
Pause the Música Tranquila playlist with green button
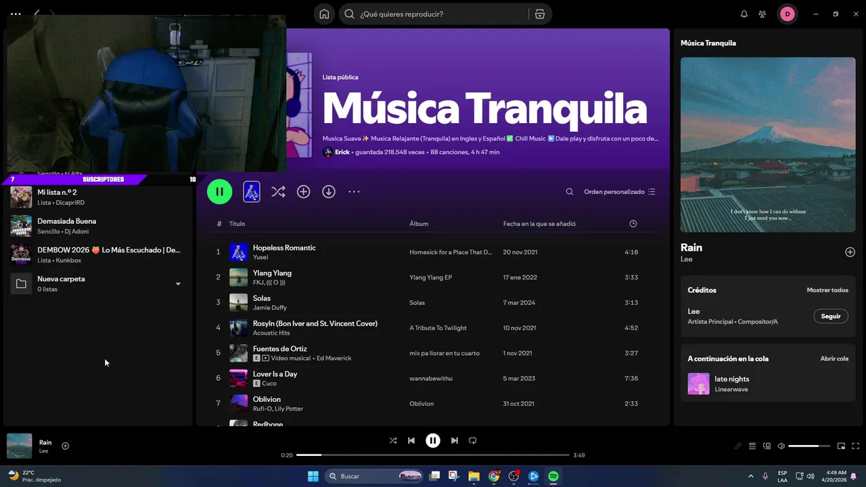tap(220, 191)
